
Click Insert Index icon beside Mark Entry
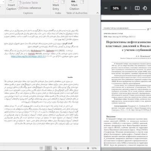[63, 2]
